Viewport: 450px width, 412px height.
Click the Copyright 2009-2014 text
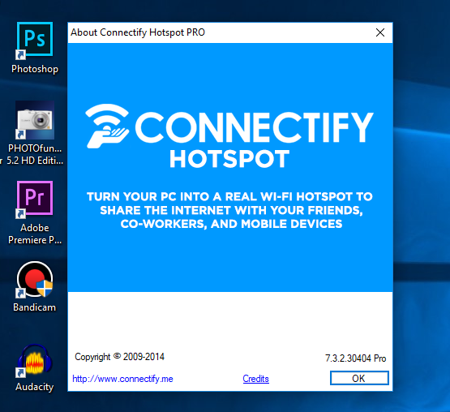(119, 357)
